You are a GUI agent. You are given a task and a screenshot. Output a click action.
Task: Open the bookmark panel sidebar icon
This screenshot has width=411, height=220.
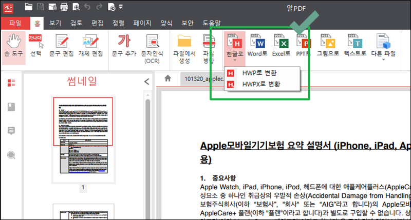(x=11, y=107)
